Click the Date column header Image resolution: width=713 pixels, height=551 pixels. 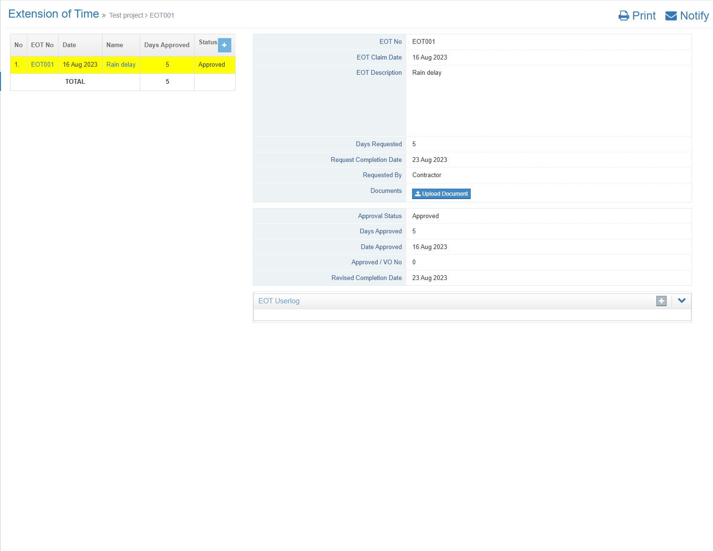tap(69, 45)
